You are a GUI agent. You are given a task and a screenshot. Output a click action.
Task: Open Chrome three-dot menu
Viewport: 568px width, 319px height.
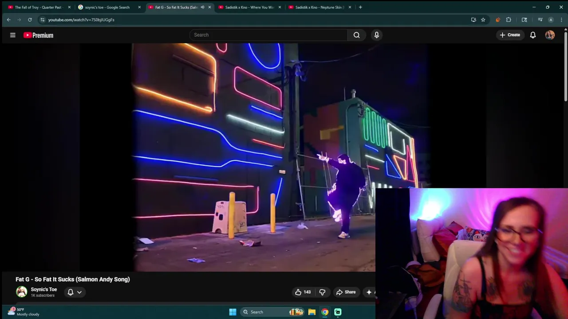(562, 19)
